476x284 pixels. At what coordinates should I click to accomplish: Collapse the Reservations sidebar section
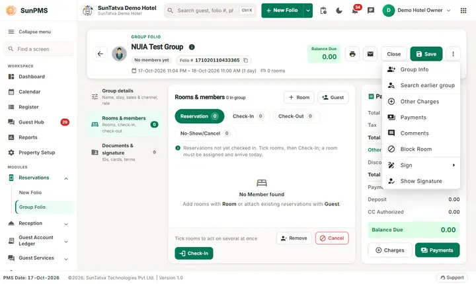coord(66,178)
